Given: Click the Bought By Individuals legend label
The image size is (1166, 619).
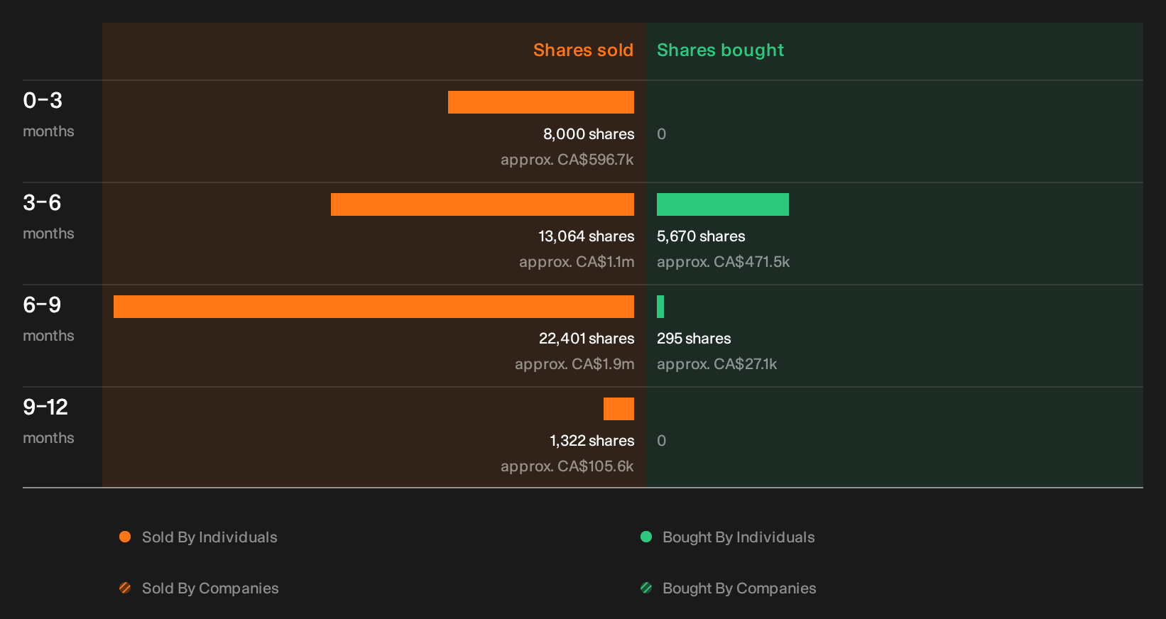Looking at the screenshot, I should pyautogui.click(x=739, y=537).
